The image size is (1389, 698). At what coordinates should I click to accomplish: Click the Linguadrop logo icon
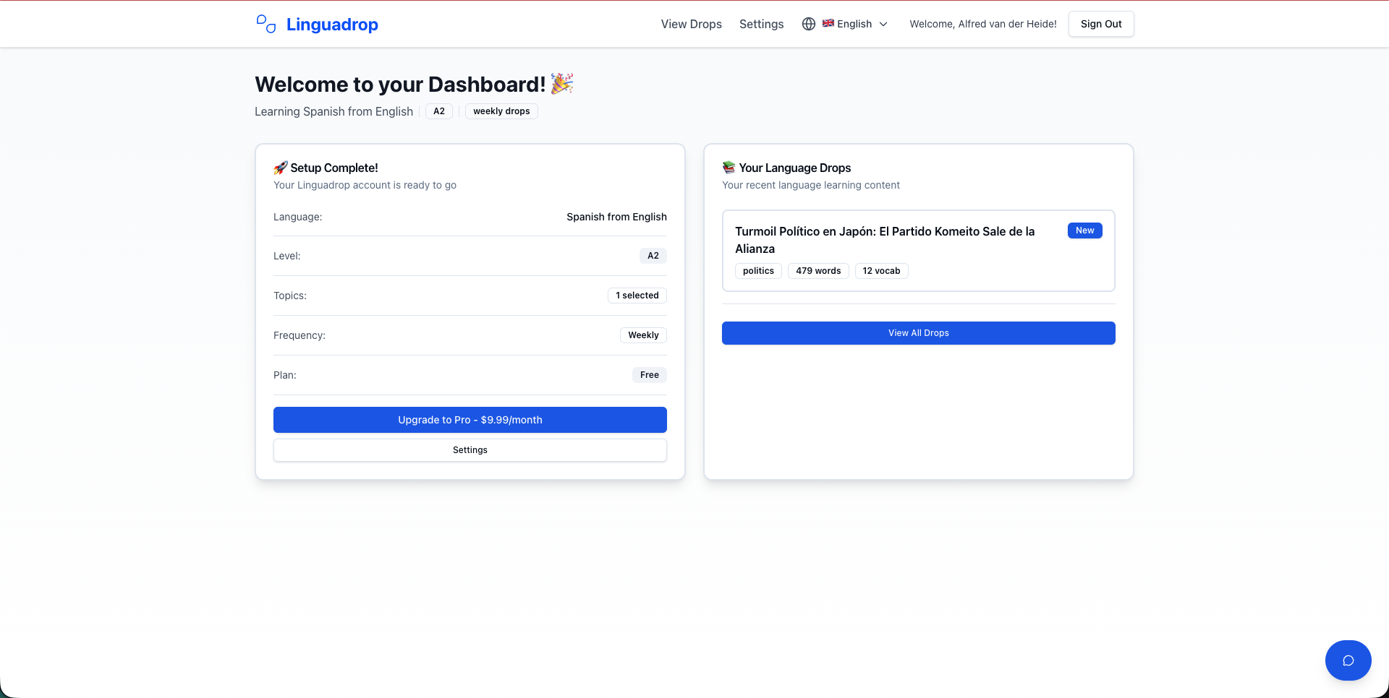[266, 24]
